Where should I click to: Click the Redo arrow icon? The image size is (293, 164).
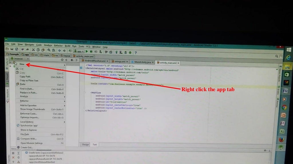[x=27, y=50]
